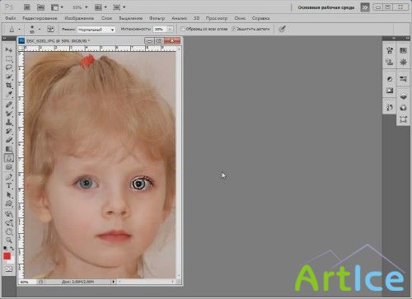This screenshot has height=299, width=412.
Task: Open the Paths panel icon
Action: point(403,119)
